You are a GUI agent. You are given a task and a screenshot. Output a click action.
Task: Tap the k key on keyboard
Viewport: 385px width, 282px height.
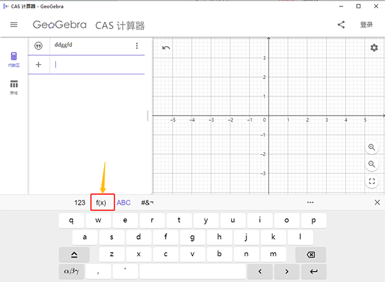[x=273, y=237]
